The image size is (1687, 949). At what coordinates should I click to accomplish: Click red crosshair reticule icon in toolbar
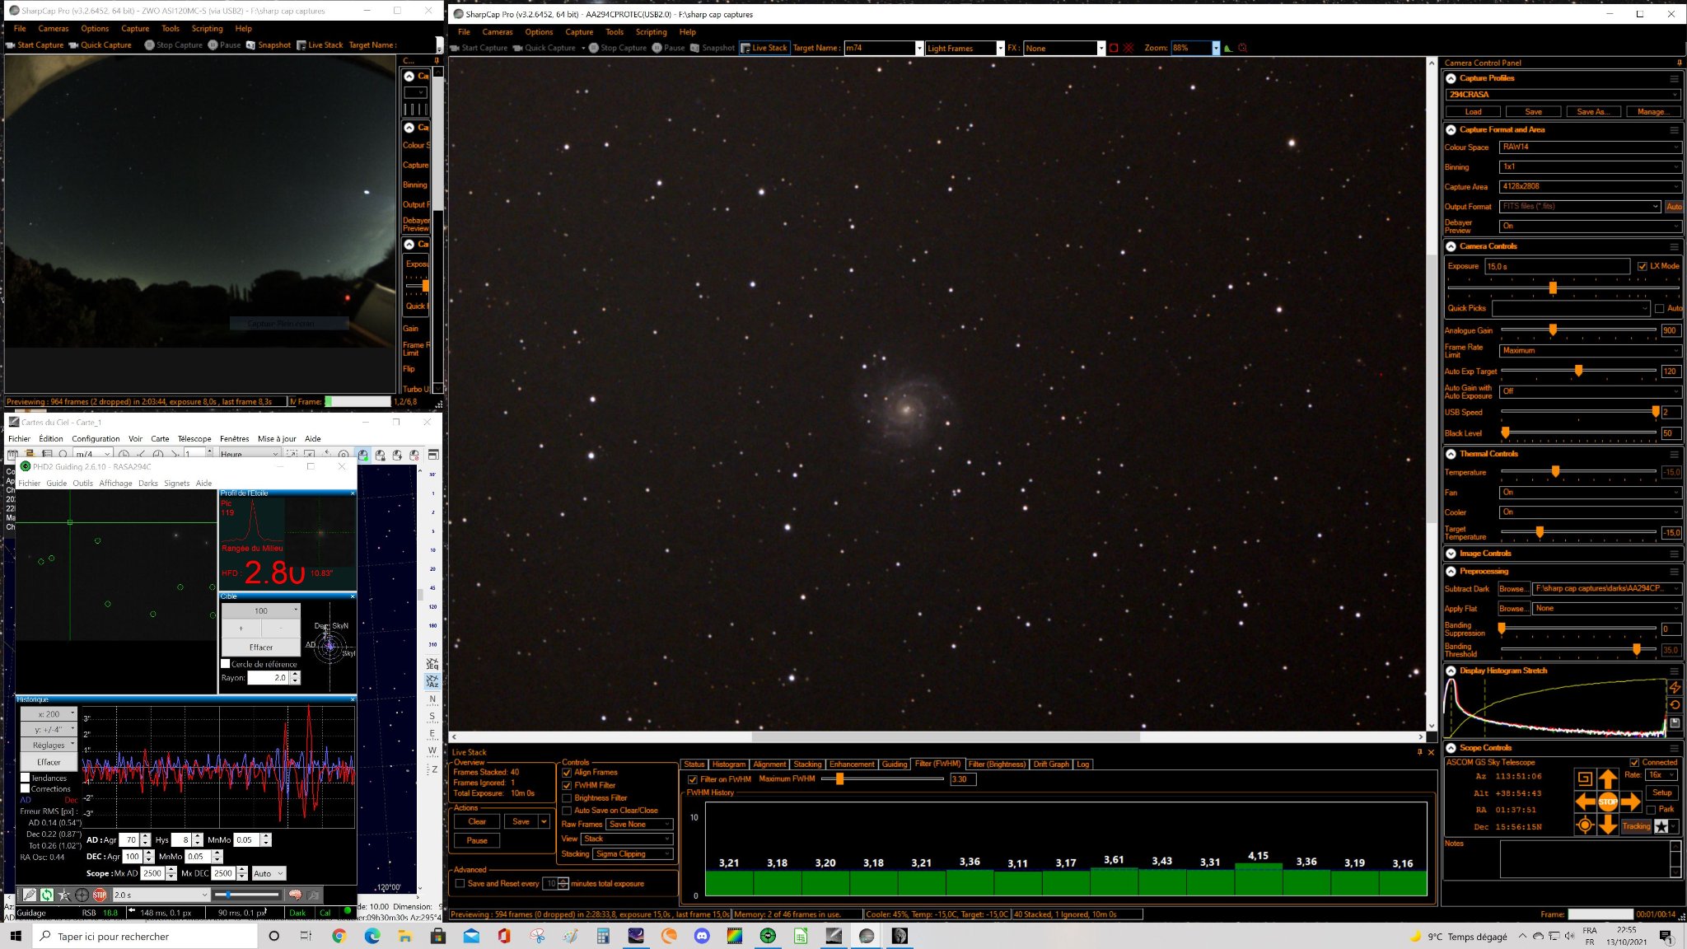point(1129,48)
